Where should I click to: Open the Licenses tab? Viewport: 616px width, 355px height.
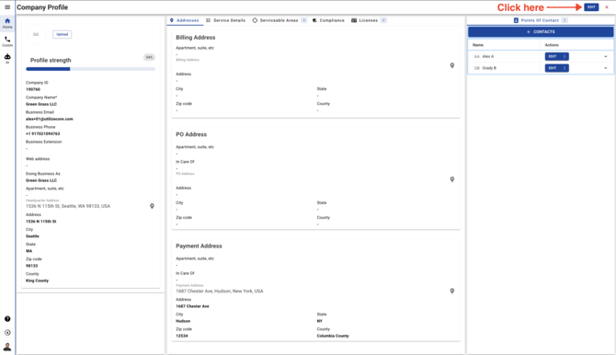click(369, 20)
